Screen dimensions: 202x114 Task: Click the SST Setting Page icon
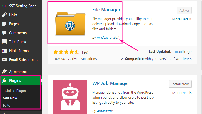pyautogui.click(x=4, y=6)
